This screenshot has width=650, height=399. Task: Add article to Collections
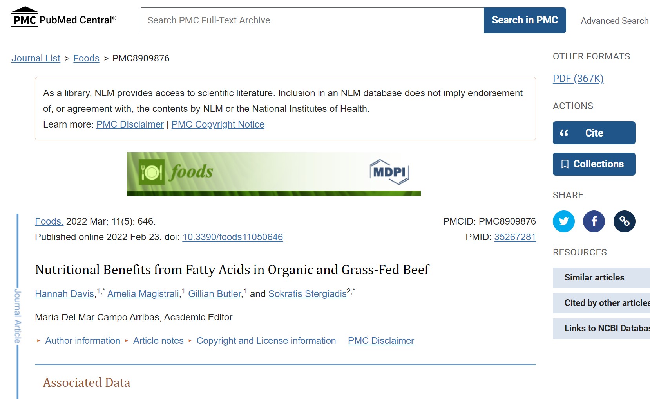point(594,164)
